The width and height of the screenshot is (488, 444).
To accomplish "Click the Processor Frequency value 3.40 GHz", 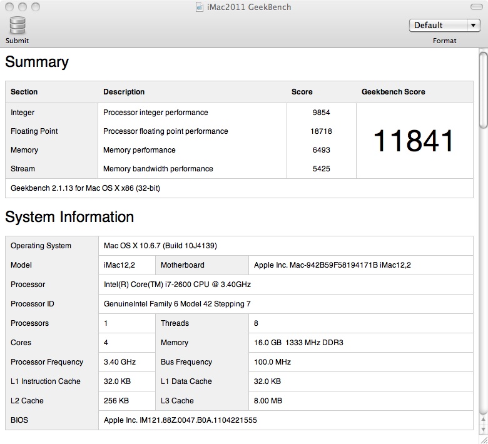I will coord(119,362).
